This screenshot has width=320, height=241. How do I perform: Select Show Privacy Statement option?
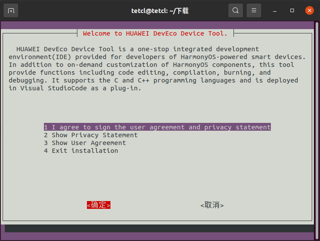(x=90, y=135)
